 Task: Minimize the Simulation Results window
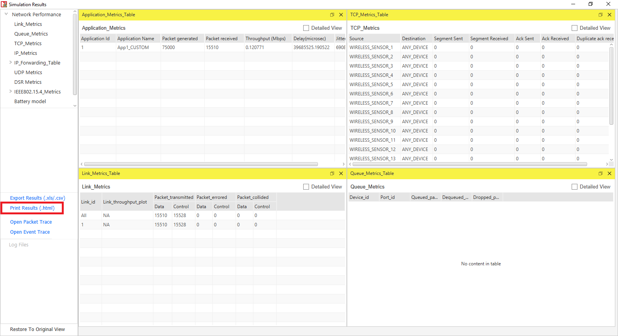click(573, 4)
